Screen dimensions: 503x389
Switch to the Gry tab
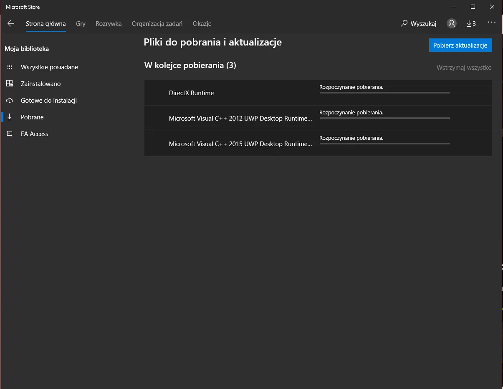tap(81, 24)
